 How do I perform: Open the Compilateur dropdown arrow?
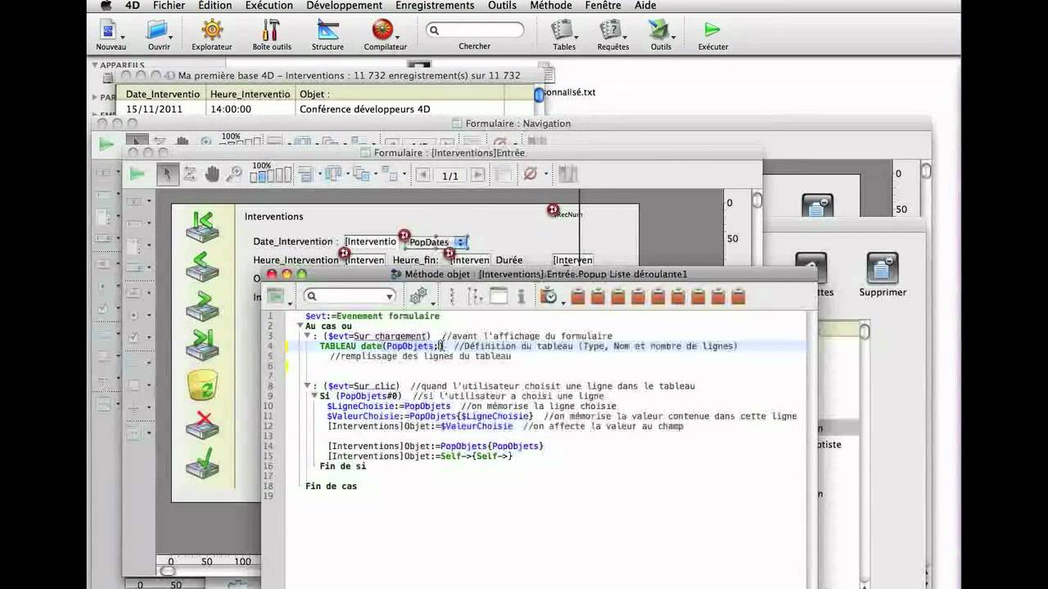tap(397, 37)
